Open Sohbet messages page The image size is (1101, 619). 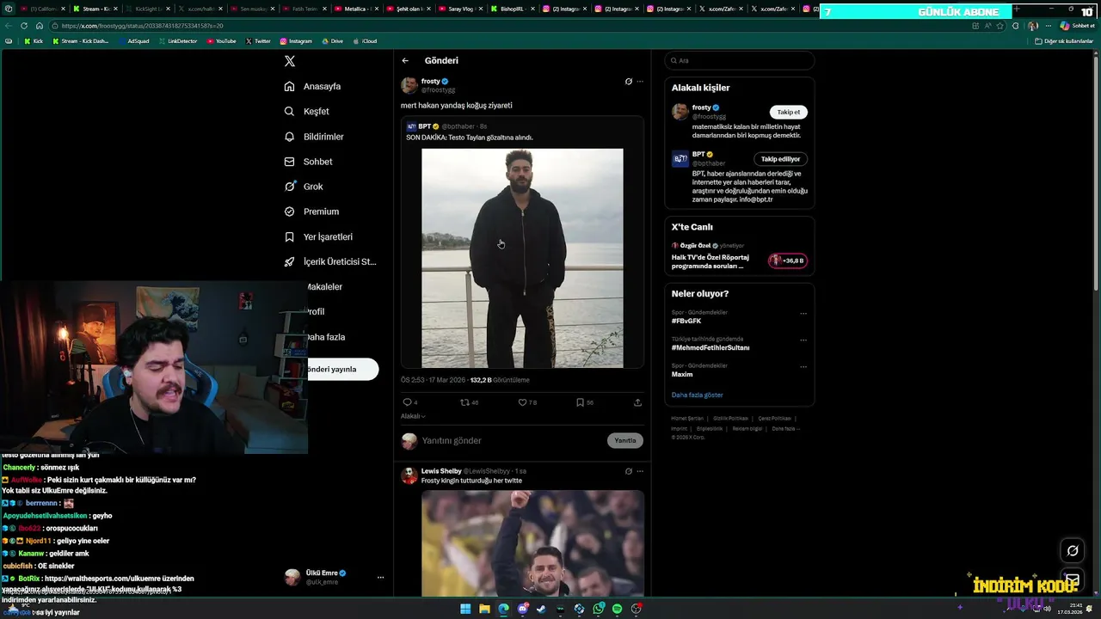pos(308,162)
